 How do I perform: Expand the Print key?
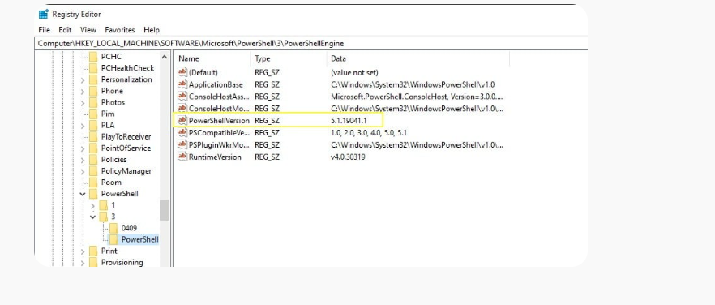point(83,251)
